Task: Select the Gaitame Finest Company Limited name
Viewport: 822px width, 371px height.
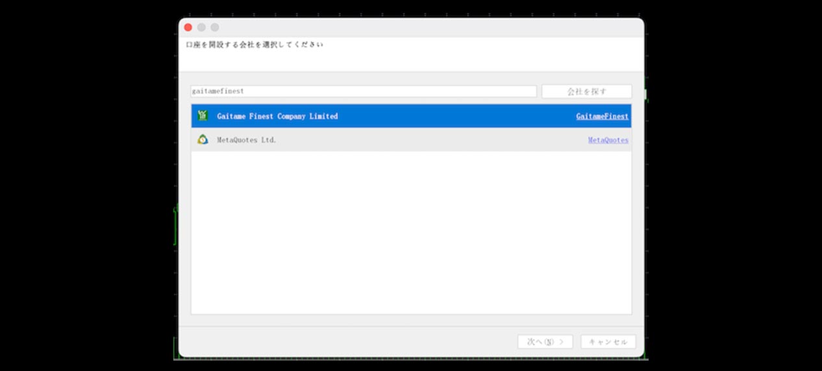Action: click(277, 116)
